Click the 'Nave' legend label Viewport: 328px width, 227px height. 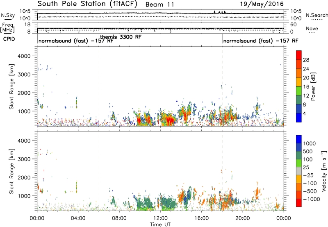[312, 28]
